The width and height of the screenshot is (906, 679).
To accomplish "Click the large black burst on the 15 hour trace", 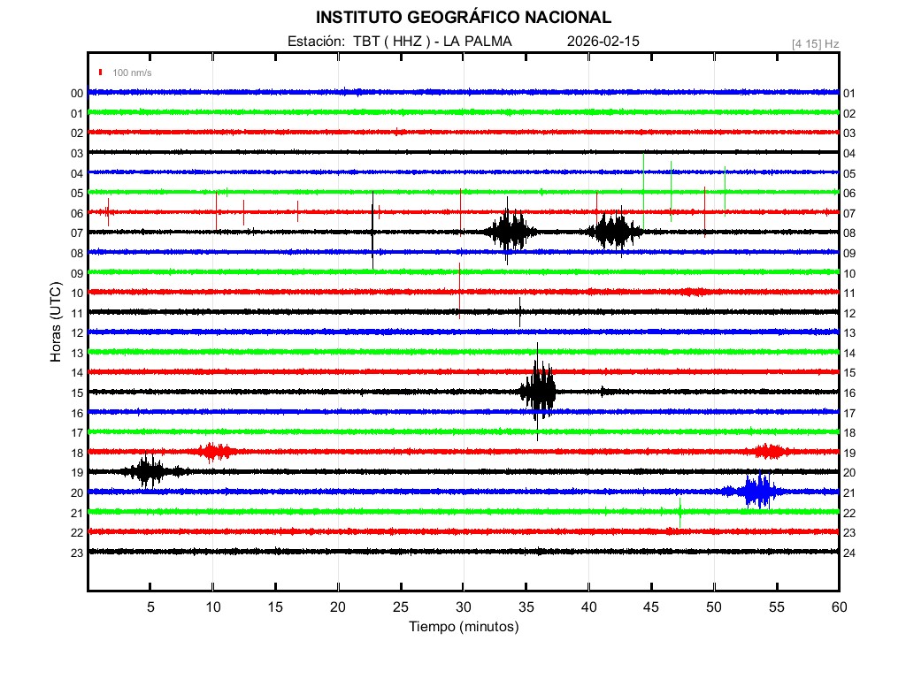I will click(538, 391).
